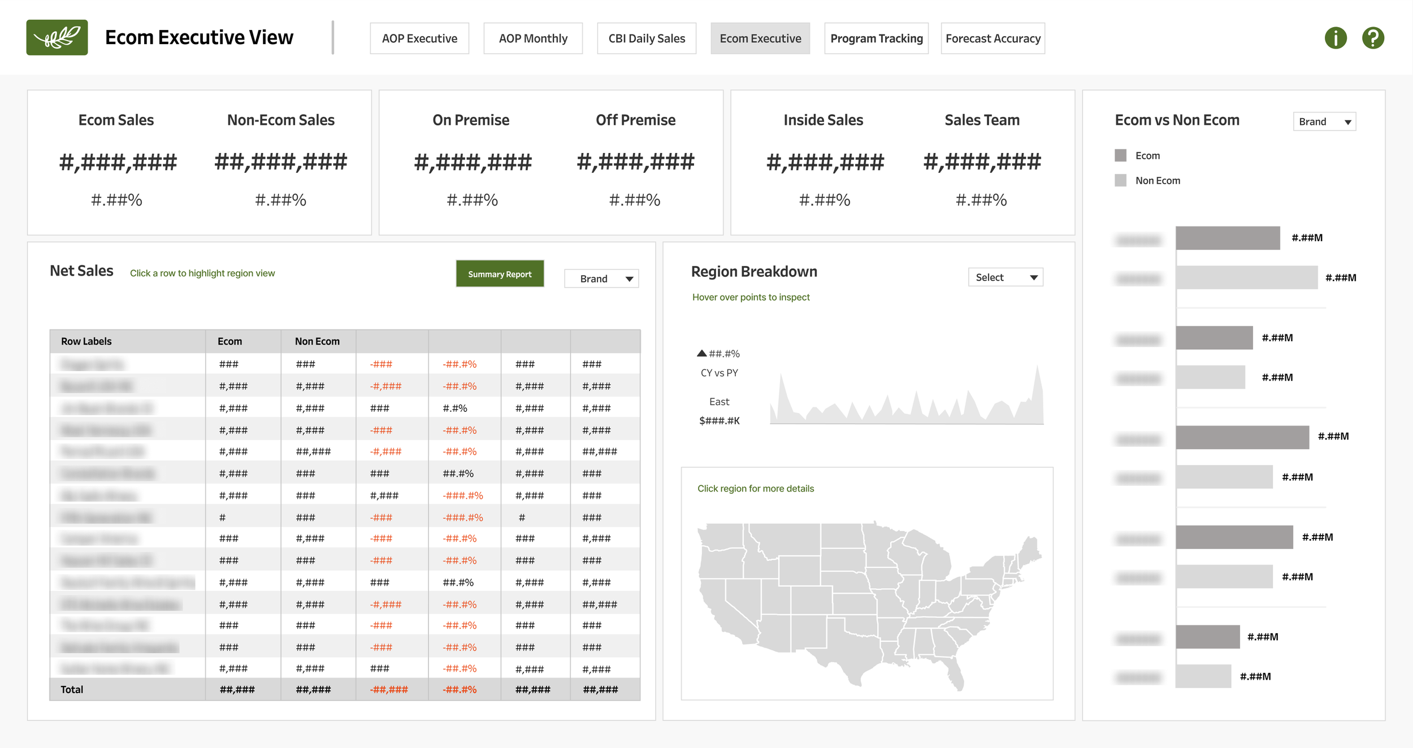
Task: Expand the Region Breakdown Select dropdown
Action: click(x=1005, y=277)
